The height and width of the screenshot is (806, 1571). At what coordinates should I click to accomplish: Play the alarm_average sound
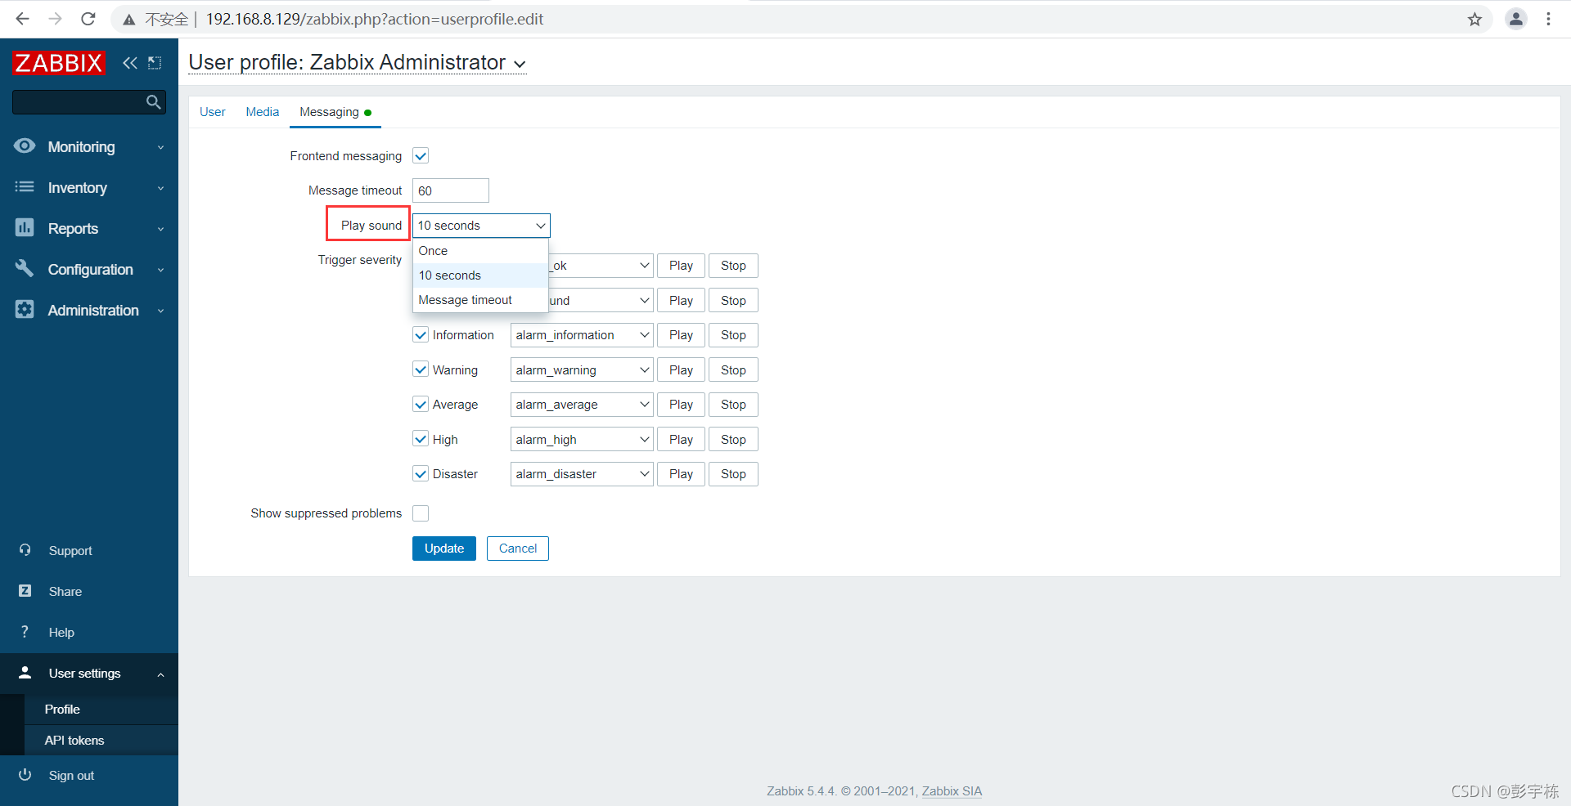[681, 405]
